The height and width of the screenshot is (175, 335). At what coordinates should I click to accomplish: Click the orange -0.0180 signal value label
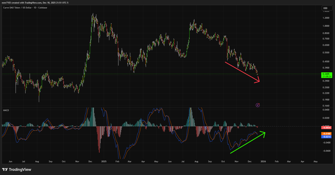(x=327, y=134)
